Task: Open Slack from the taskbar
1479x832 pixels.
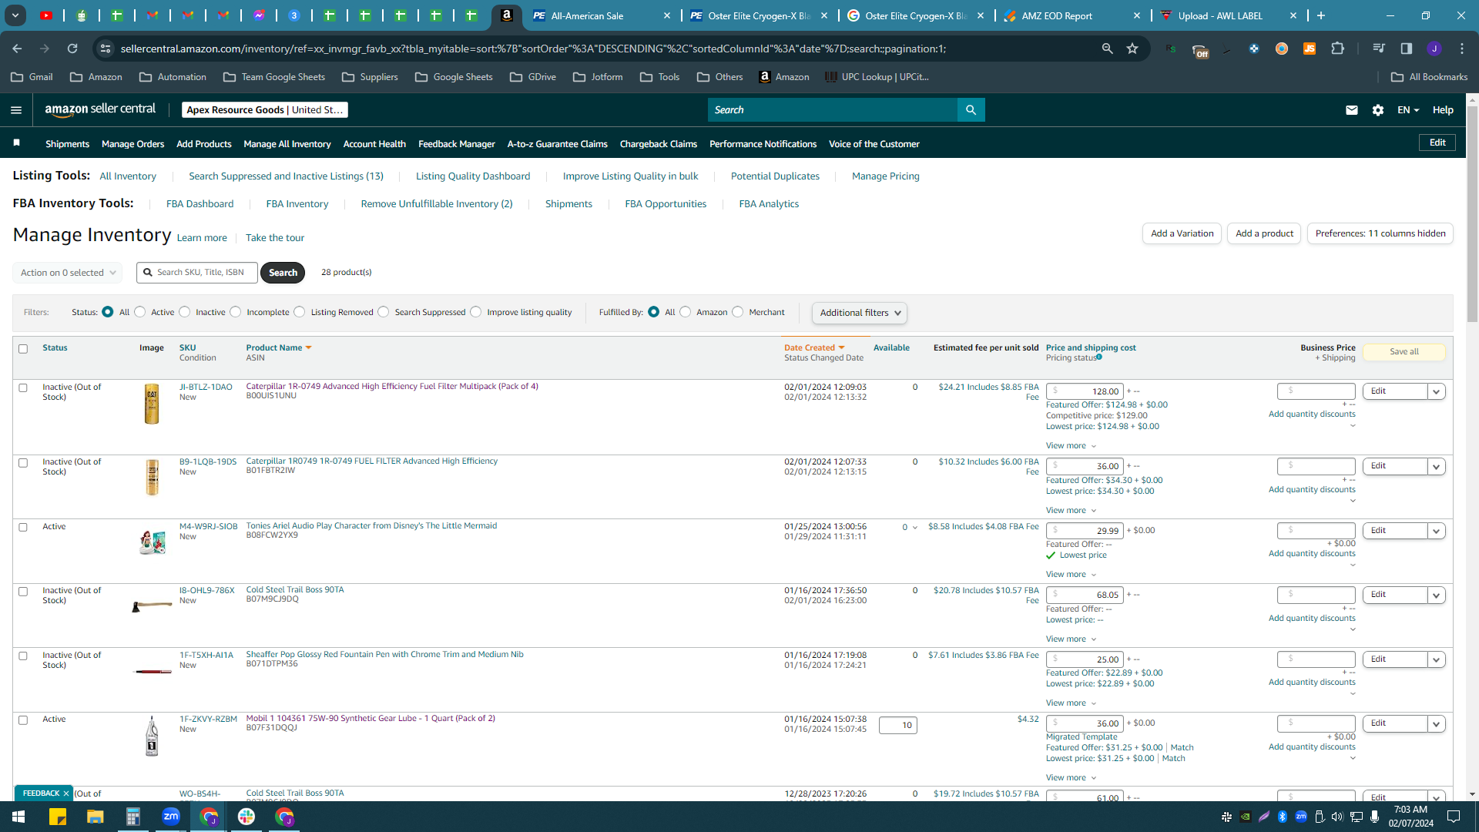Action: (x=246, y=817)
